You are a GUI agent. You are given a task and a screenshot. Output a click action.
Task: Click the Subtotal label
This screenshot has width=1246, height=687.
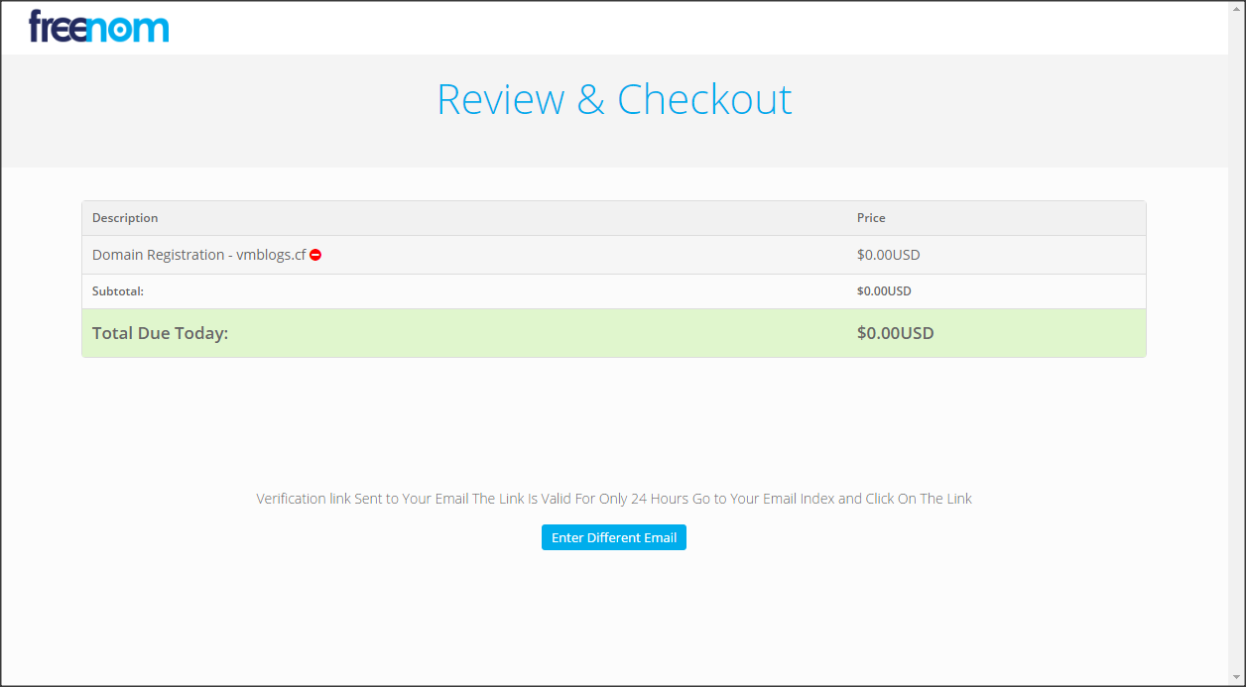click(x=118, y=291)
